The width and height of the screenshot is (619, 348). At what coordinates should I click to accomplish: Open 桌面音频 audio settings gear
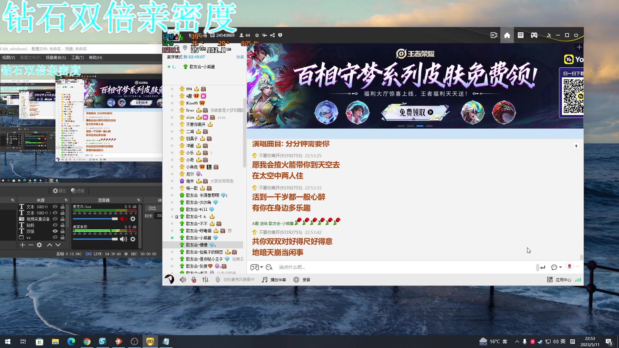coord(133,239)
